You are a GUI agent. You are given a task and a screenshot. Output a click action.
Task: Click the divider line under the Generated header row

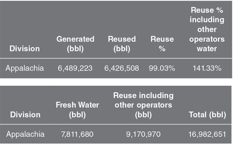[75, 58]
